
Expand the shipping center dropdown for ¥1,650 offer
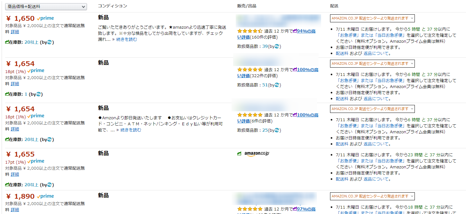(372, 18)
